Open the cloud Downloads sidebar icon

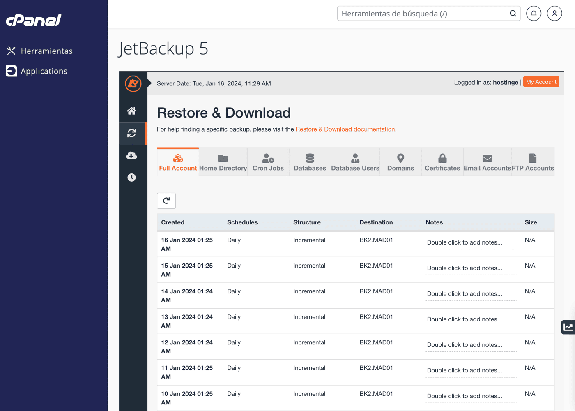131,155
